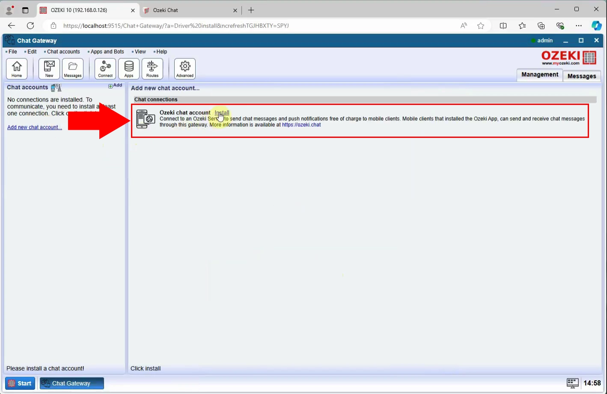View site information lock icon
The image size is (607, 394).
54,26
